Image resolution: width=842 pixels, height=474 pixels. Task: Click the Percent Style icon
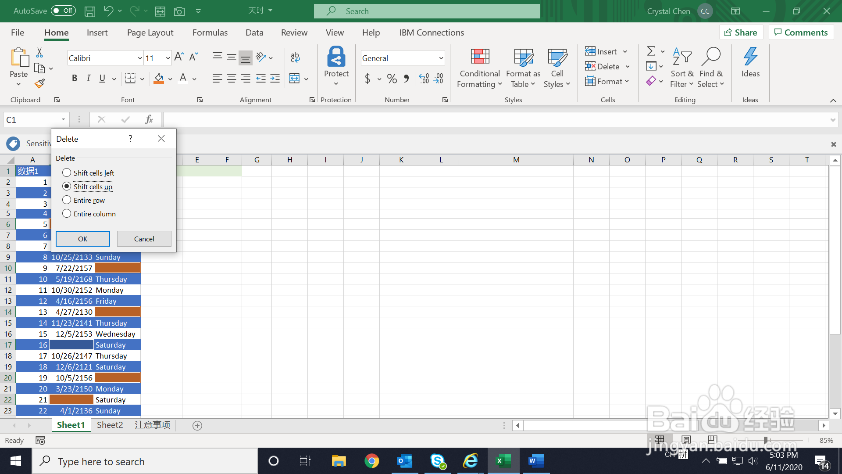tap(392, 79)
